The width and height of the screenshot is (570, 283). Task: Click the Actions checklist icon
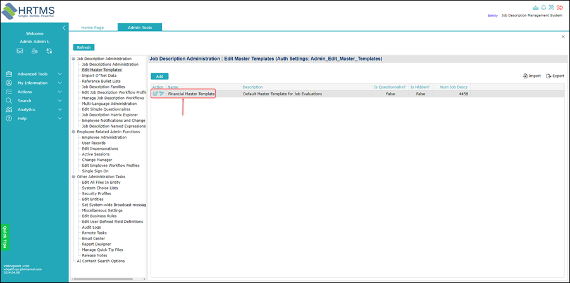9,92
